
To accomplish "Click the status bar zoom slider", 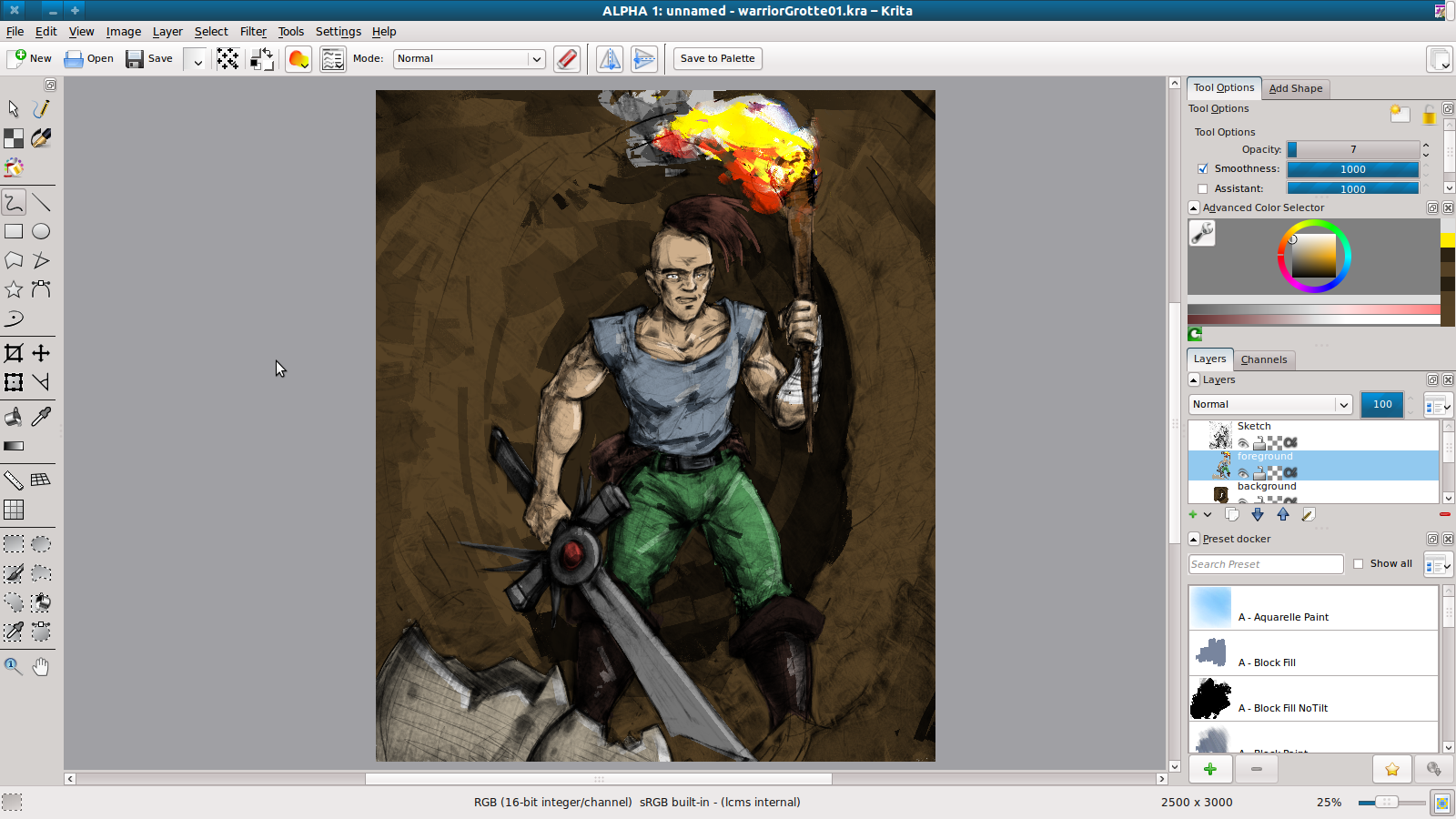I will (x=1391, y=803).
